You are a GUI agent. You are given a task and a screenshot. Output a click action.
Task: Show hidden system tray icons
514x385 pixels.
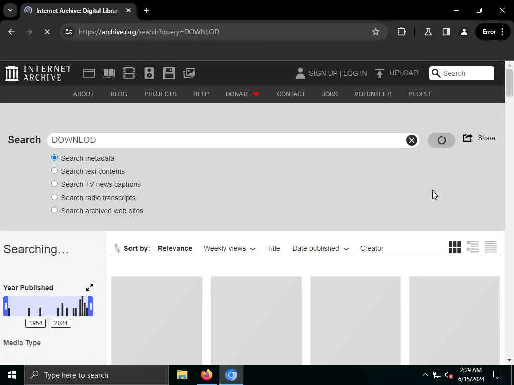pyautogui.click(x=425, y=375)
